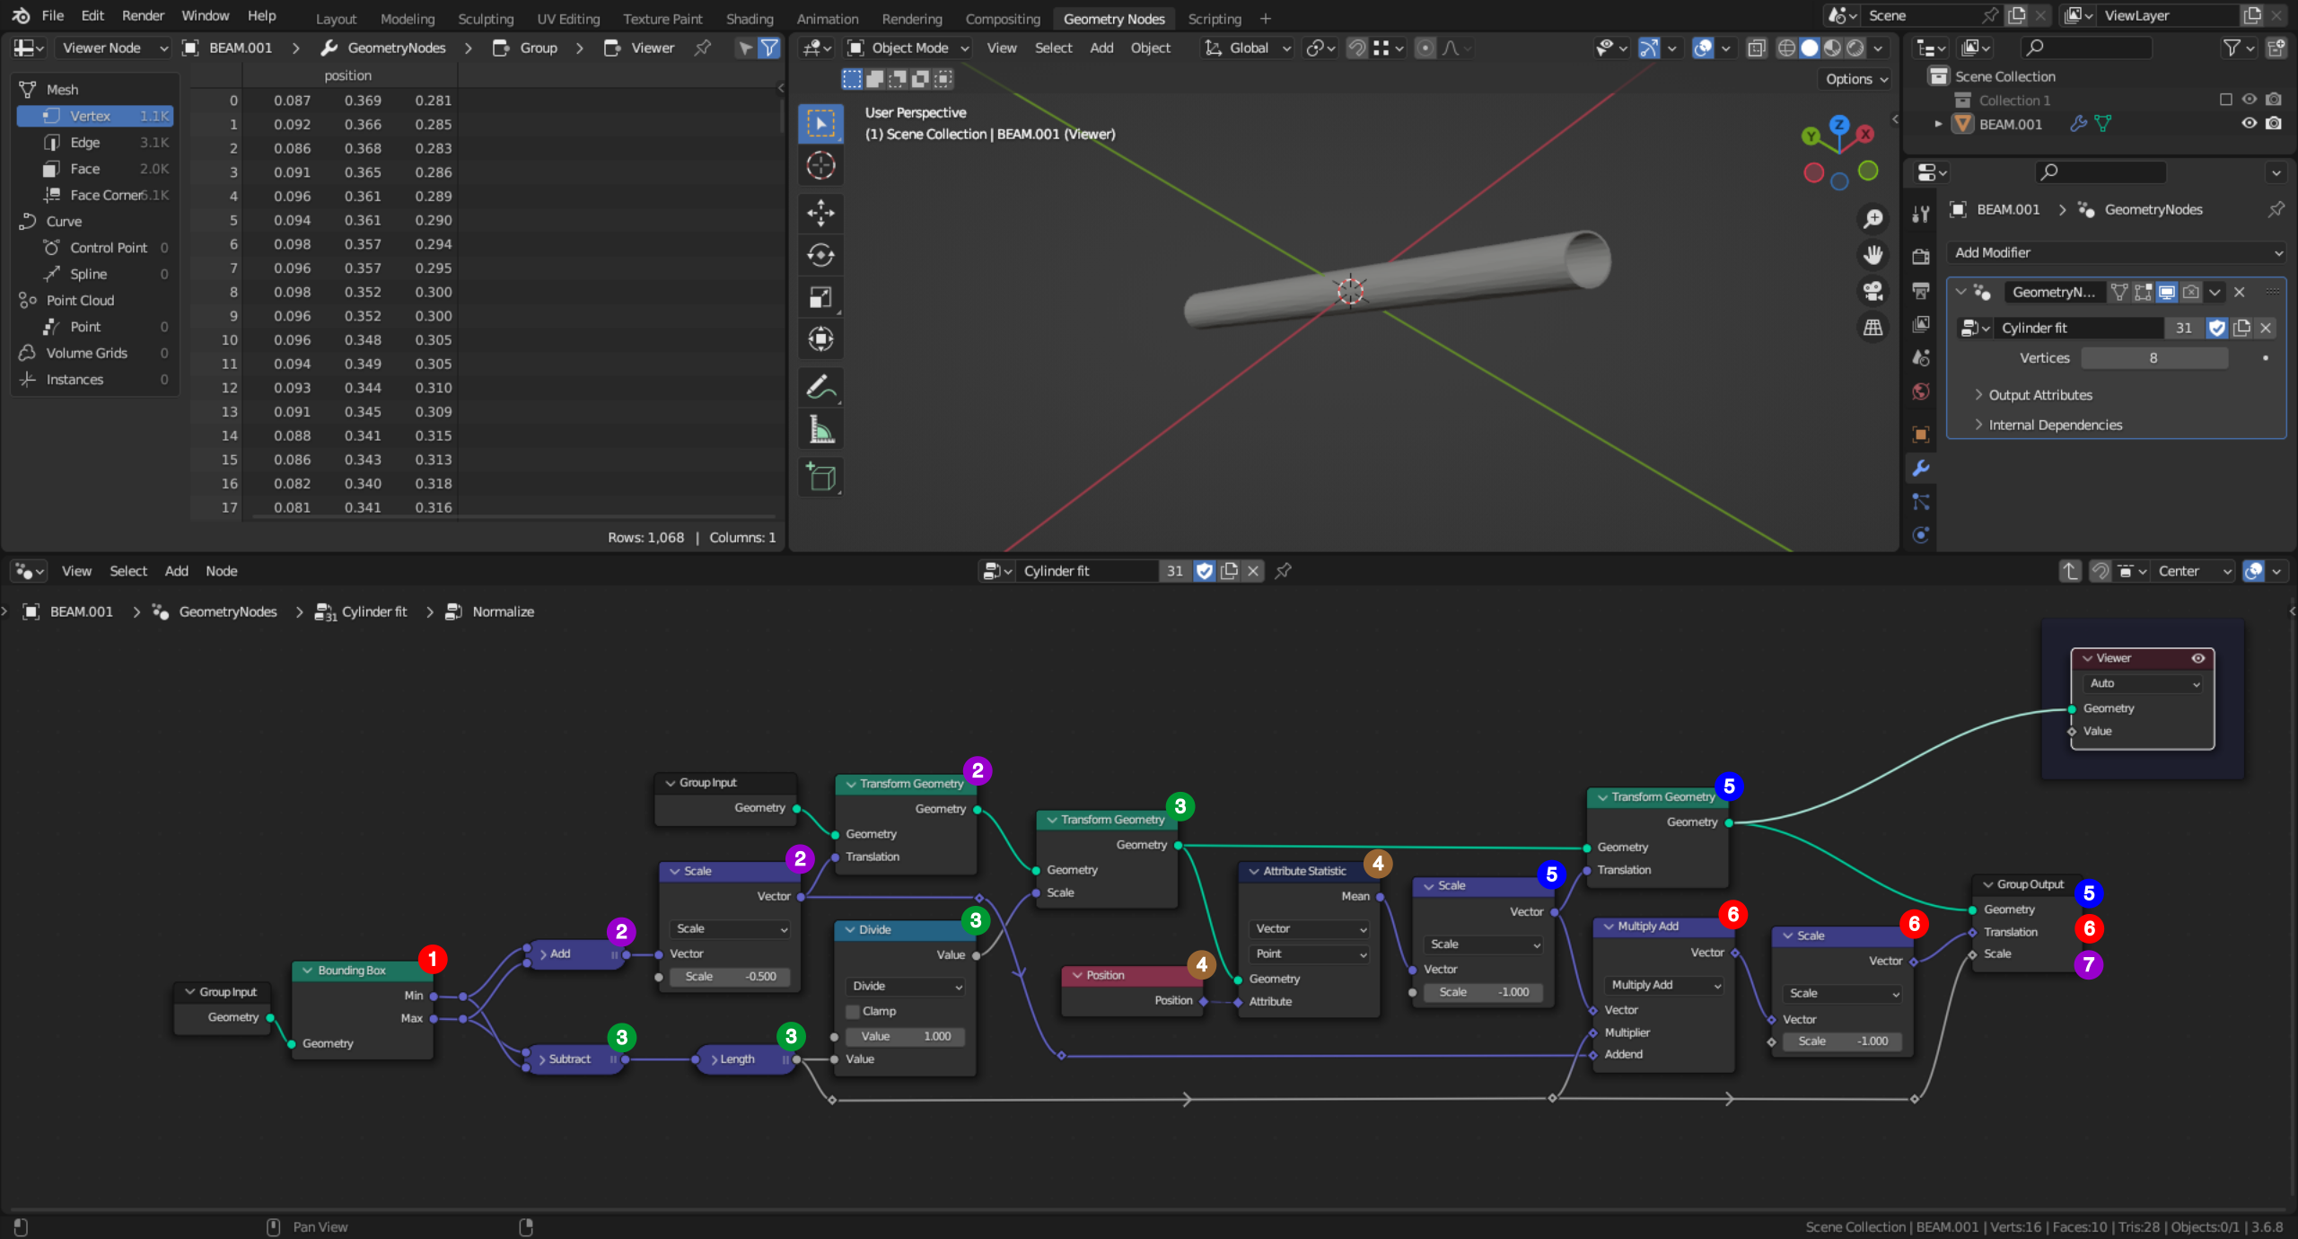The height and width of the screenshot is (1239, 2298).
Task: Open the Viewer Node spreadsheet mode dropdown
Action: pyautogui.click(x=115, y=48)
